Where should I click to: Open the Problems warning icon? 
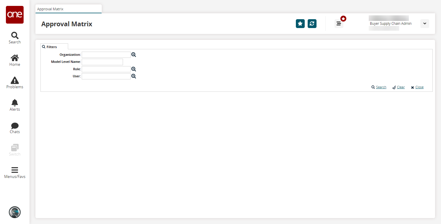pyautogui.click(x=15, y=83)
